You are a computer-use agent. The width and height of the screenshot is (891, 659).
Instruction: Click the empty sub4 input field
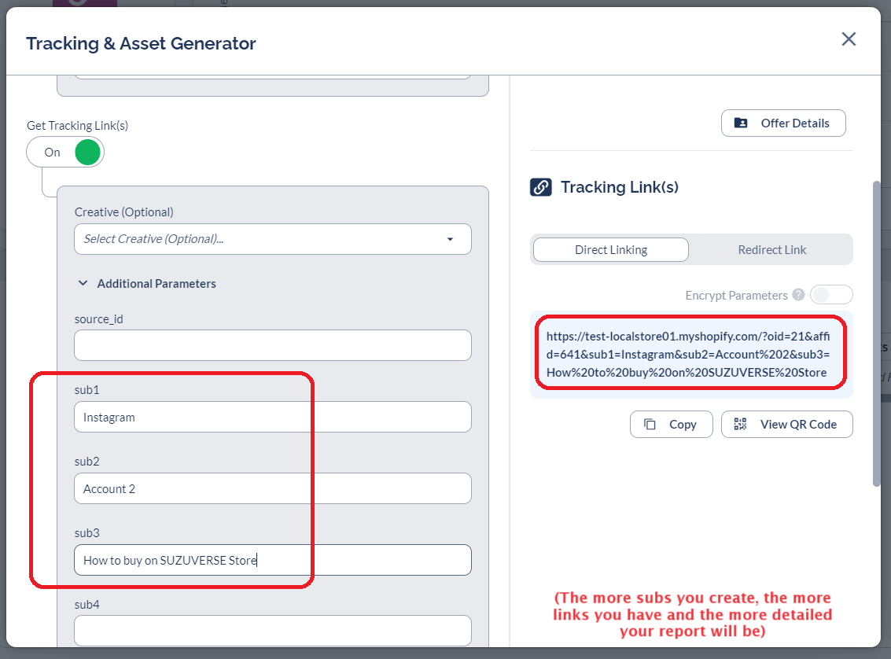click(272, 631)
